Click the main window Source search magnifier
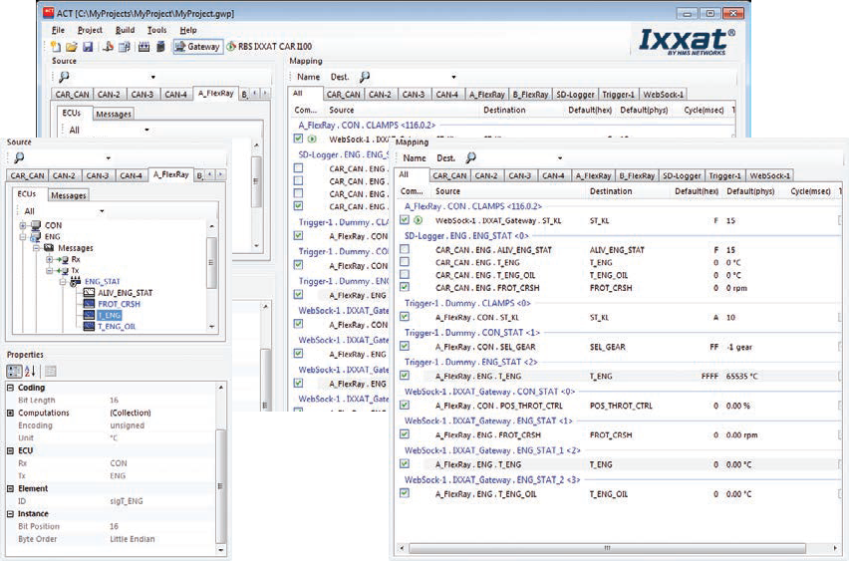The width and height of the screenshot is (849, 561). (x=65, y=77)
